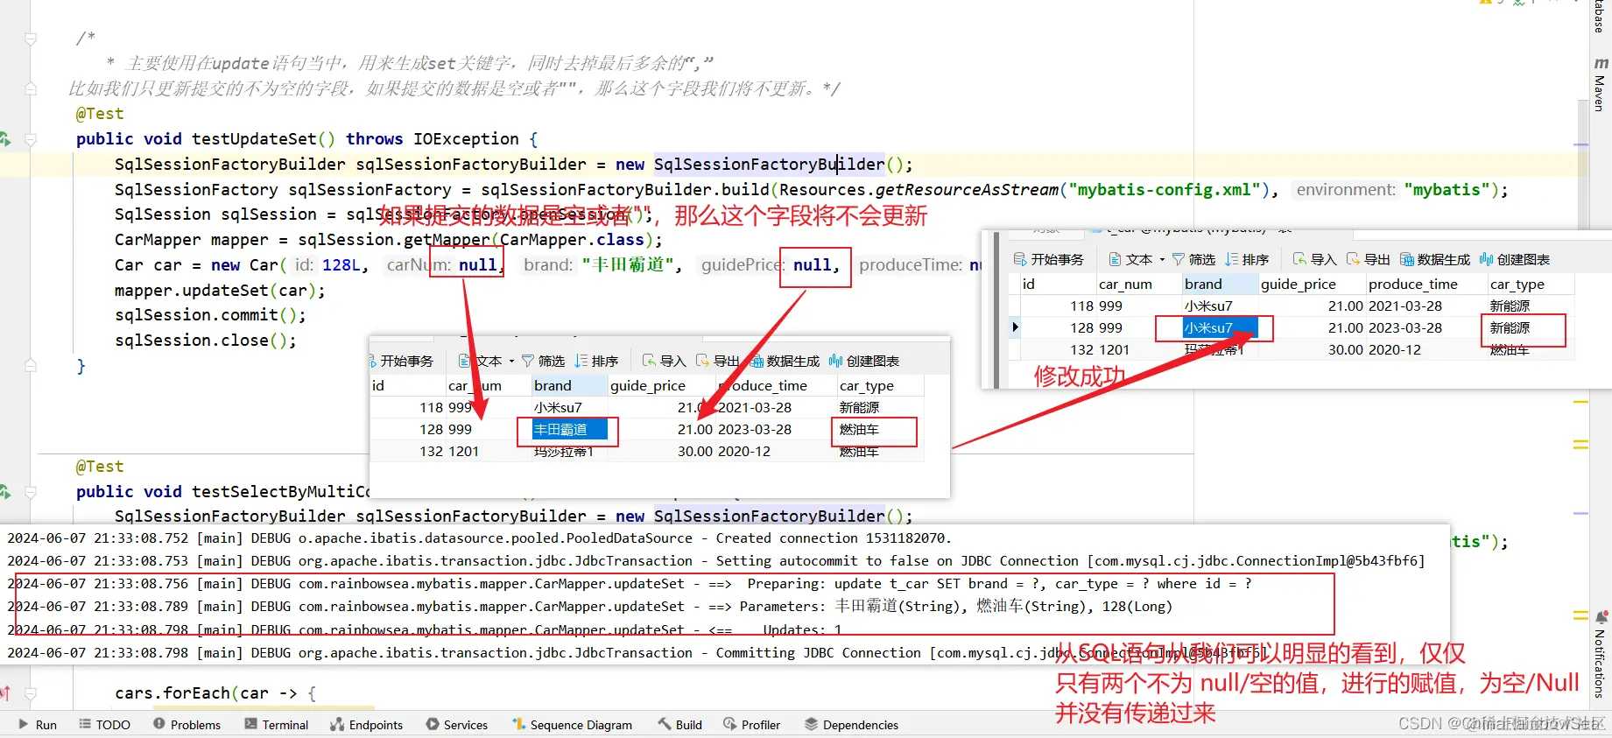This screenshot has height=738, width=1612.
Task: Click 导入 import in the lower table window
Action: pos(665,361)
